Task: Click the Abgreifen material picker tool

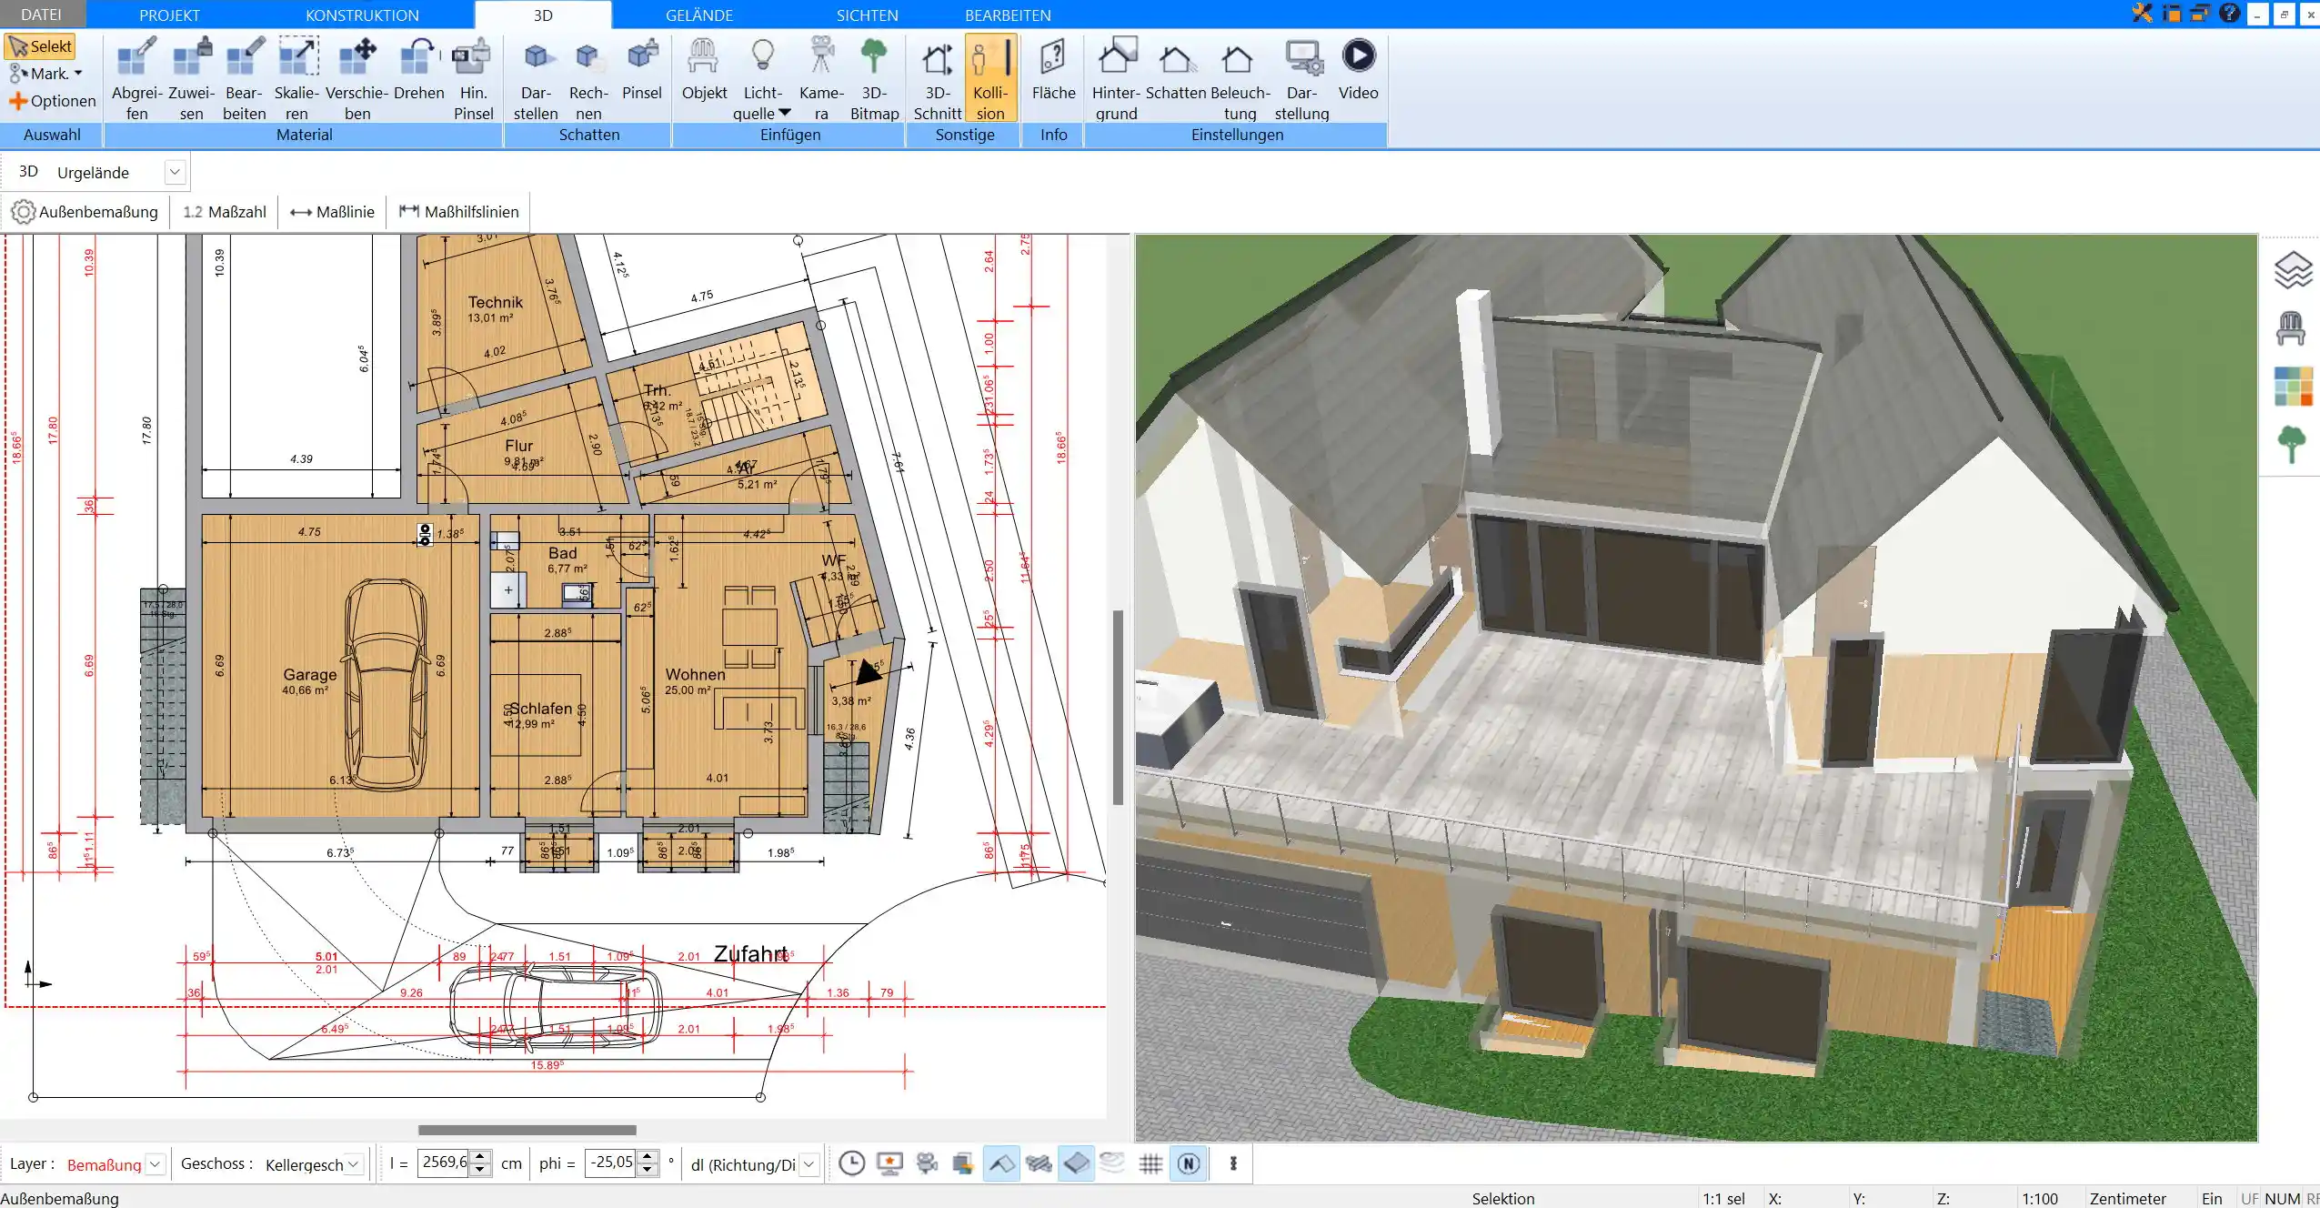Action: tap(136, 79)
